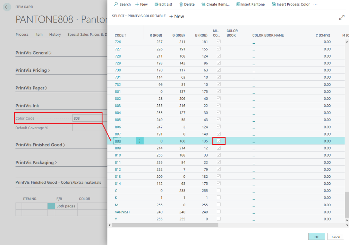Image resolution: width=349 pixels, height=245 pixels.
Task: Click the teal color swatch under F/B column
Action: tap(51, 206)
